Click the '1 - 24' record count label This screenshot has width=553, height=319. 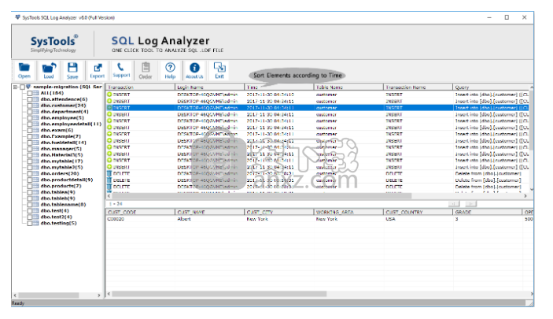(116, 204)
